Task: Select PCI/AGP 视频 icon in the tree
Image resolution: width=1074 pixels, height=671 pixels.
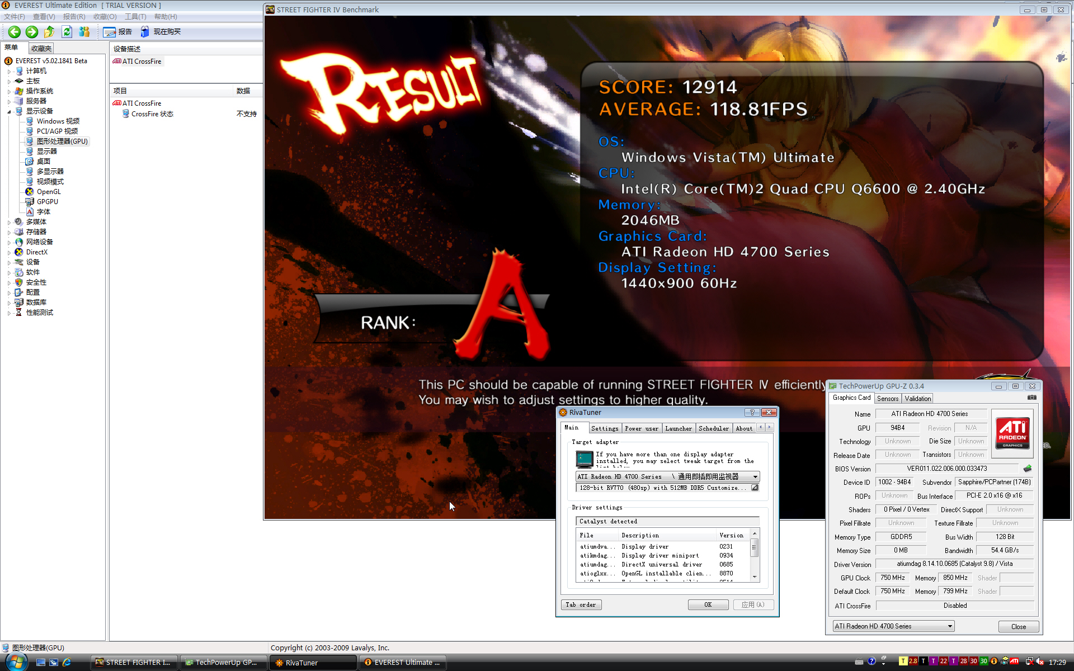Action: pyautogui.click(x=30, y=131)
